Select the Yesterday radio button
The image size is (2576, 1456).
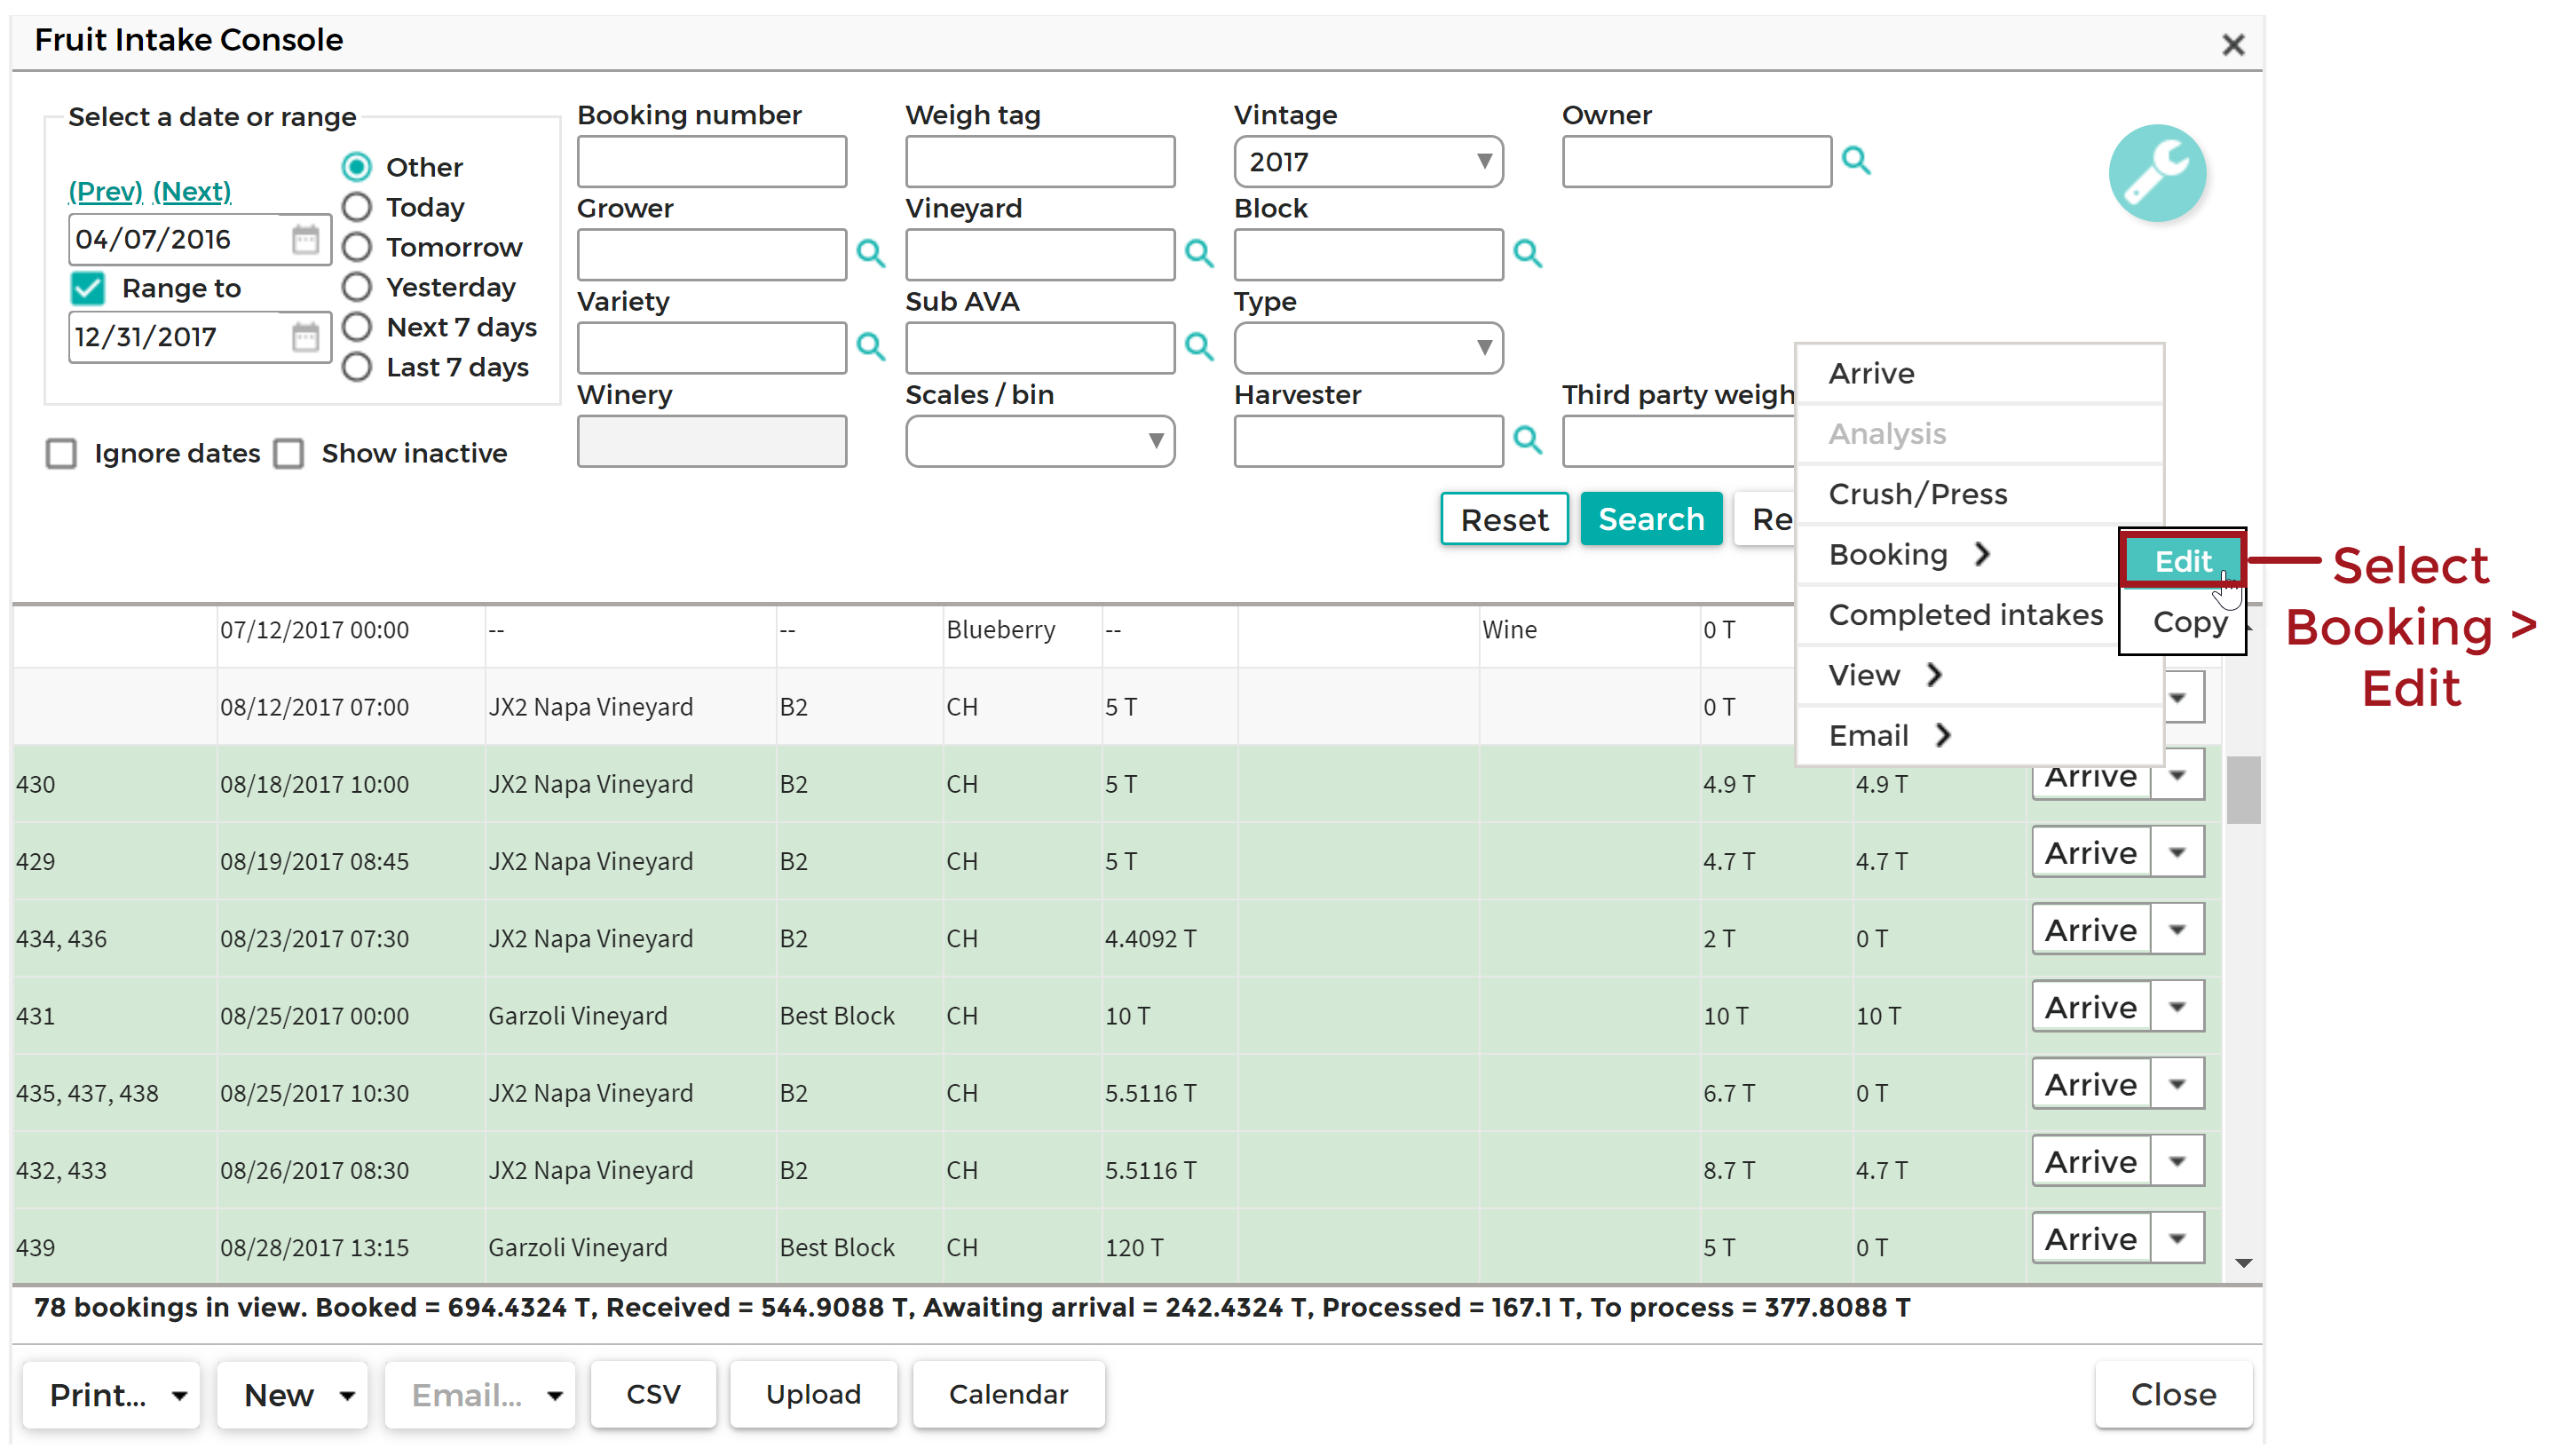click(357, 286)
